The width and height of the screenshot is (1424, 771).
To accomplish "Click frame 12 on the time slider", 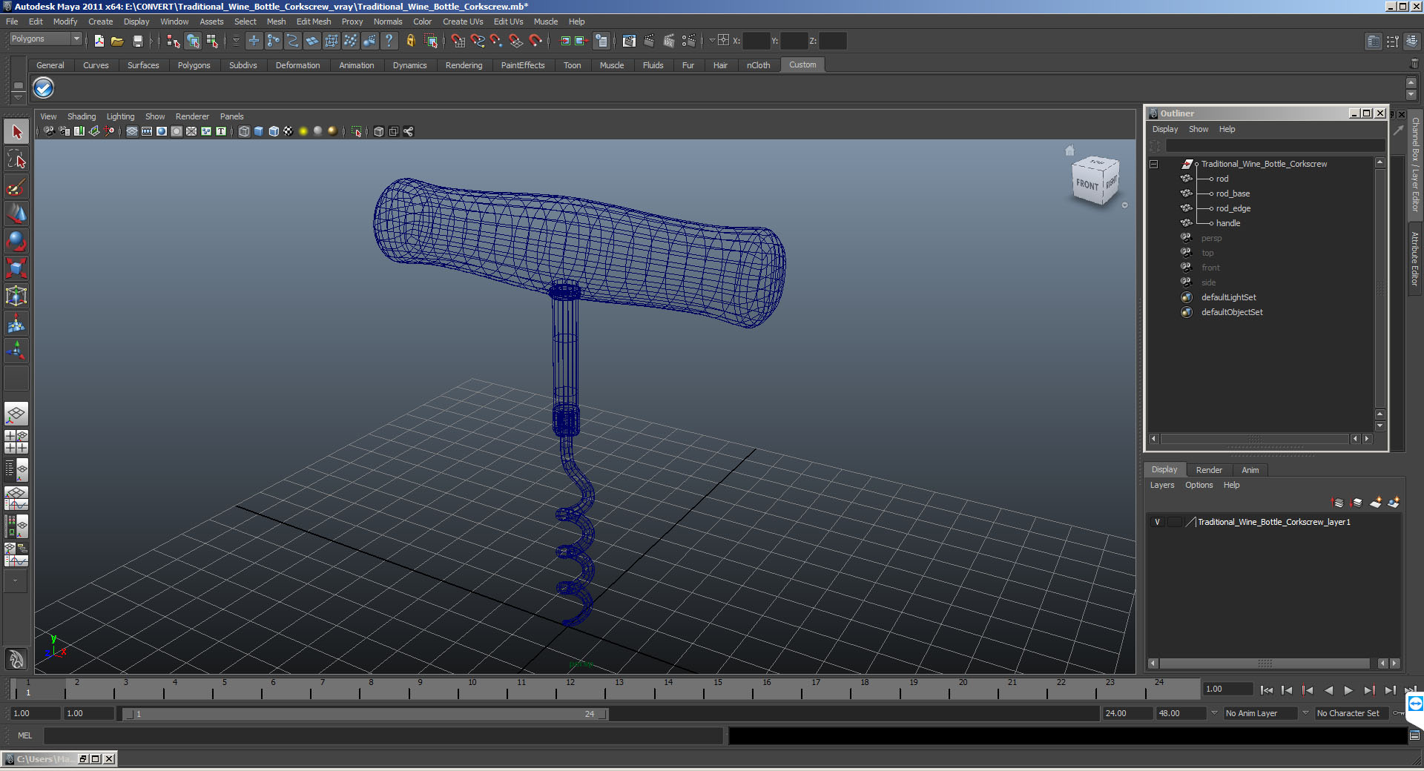I will [570, 690].
